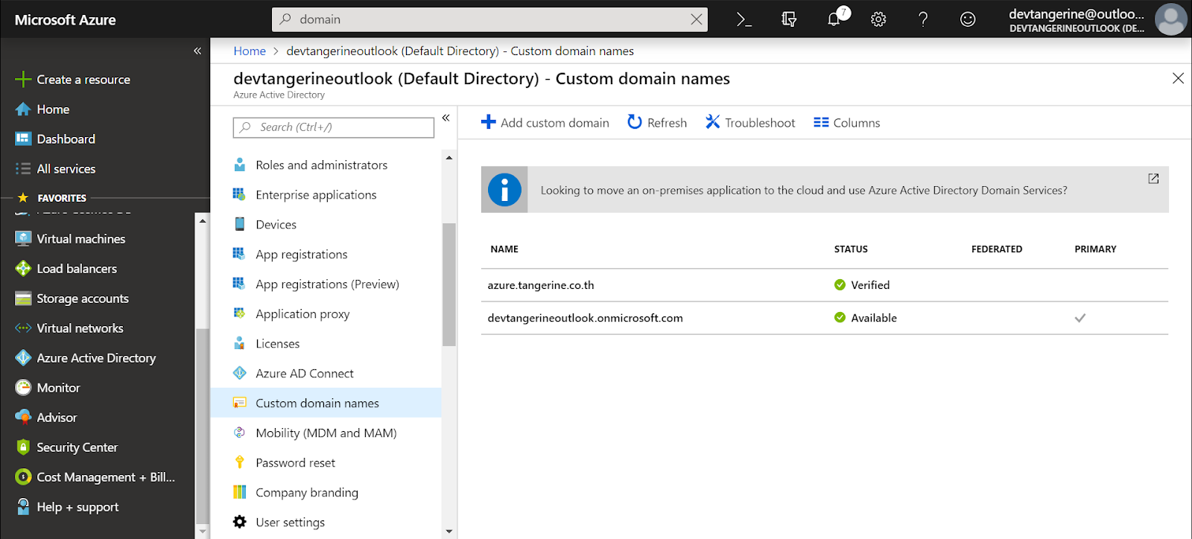1192x539 pixels.
Task: Click directory menu scroll-down arrow
Action: (448, 532)
